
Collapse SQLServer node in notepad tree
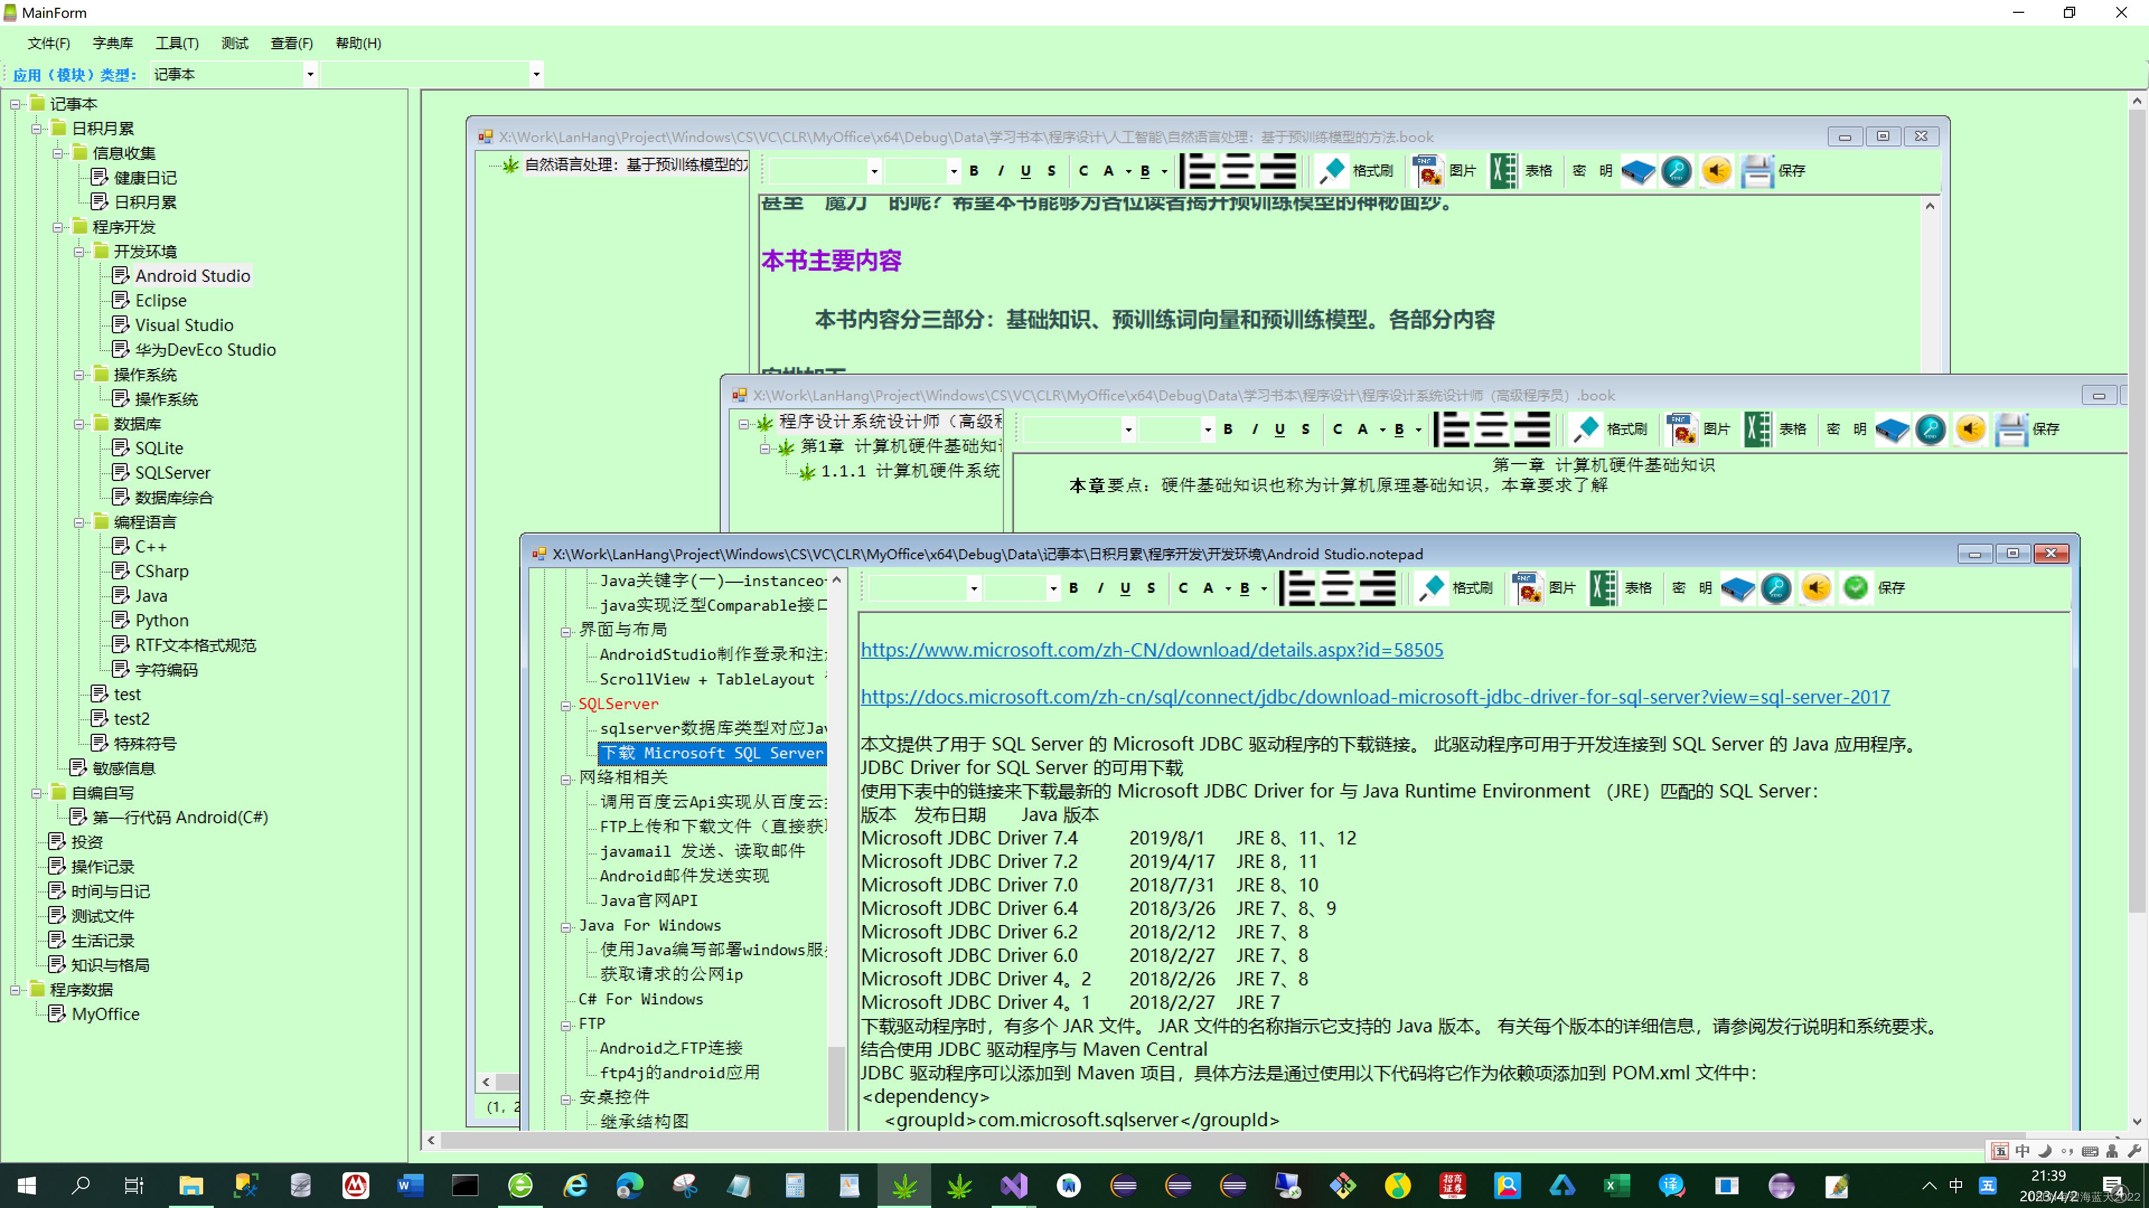566,705
